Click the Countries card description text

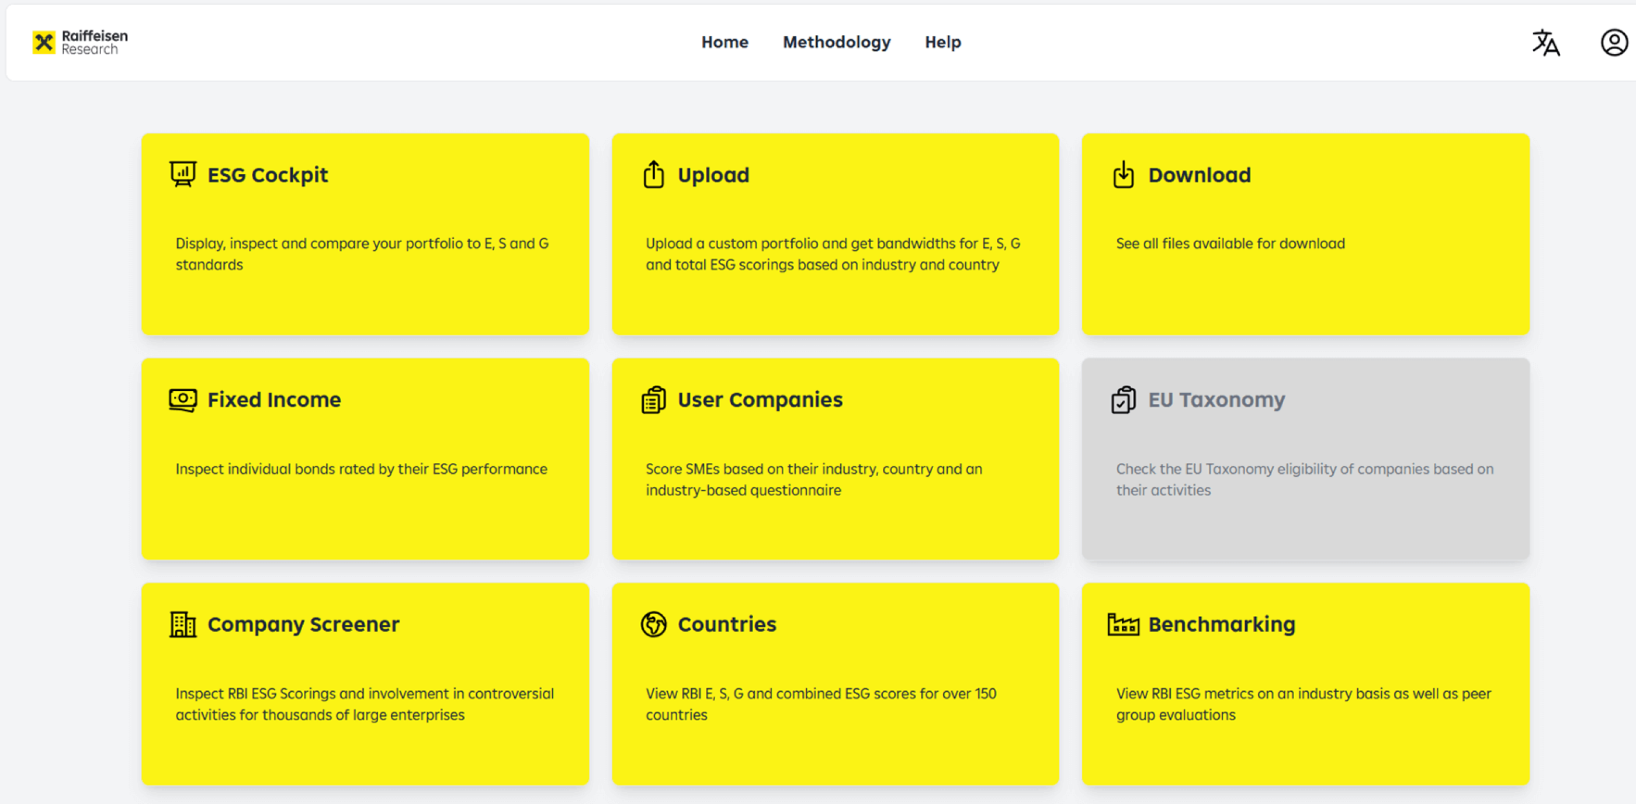pos(820,703)
